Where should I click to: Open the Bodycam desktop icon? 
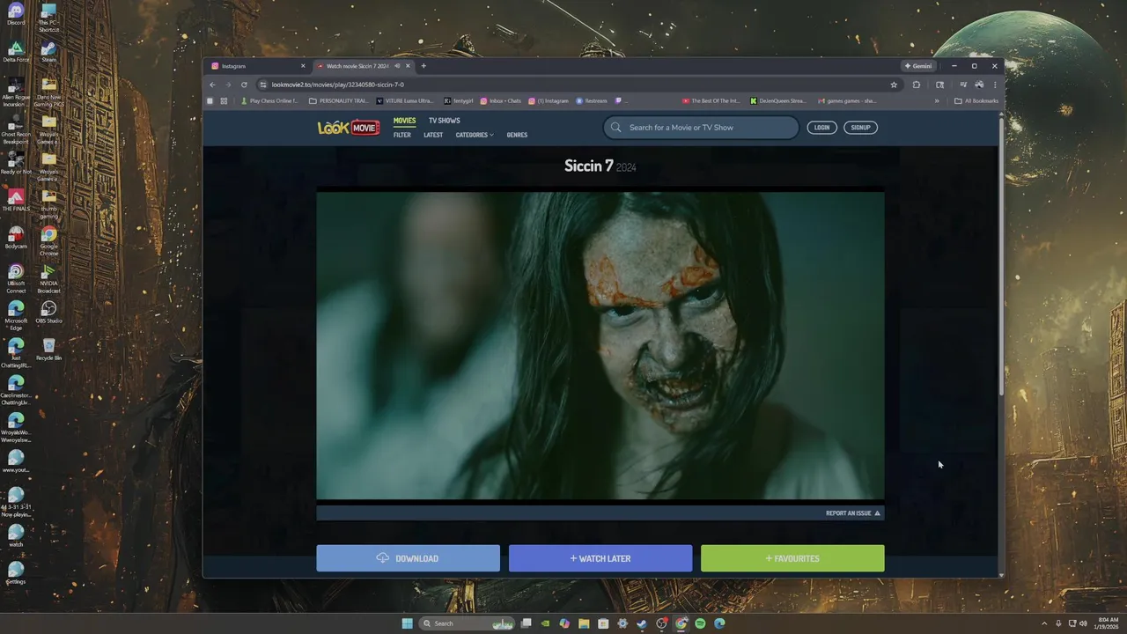16,237
